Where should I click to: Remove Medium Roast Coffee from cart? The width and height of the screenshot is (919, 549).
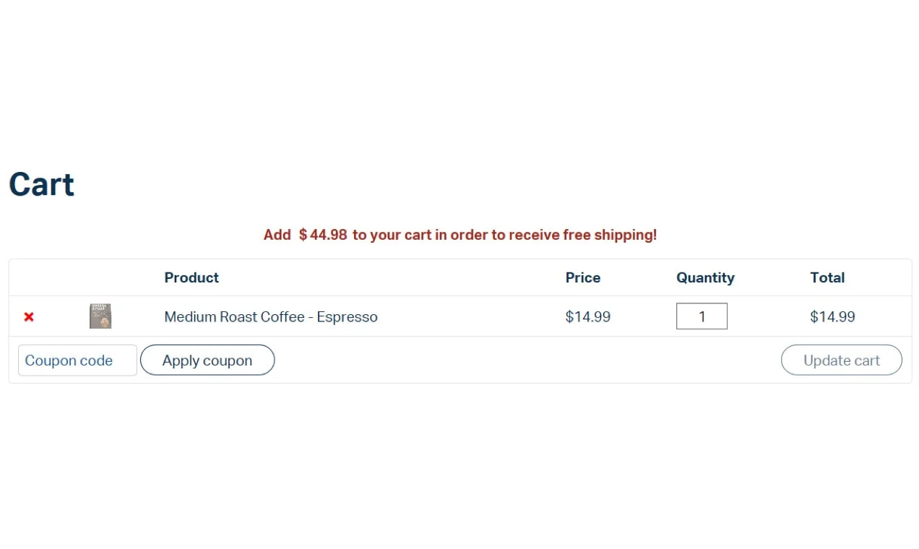pyautogui.click(x=29, y=316)
